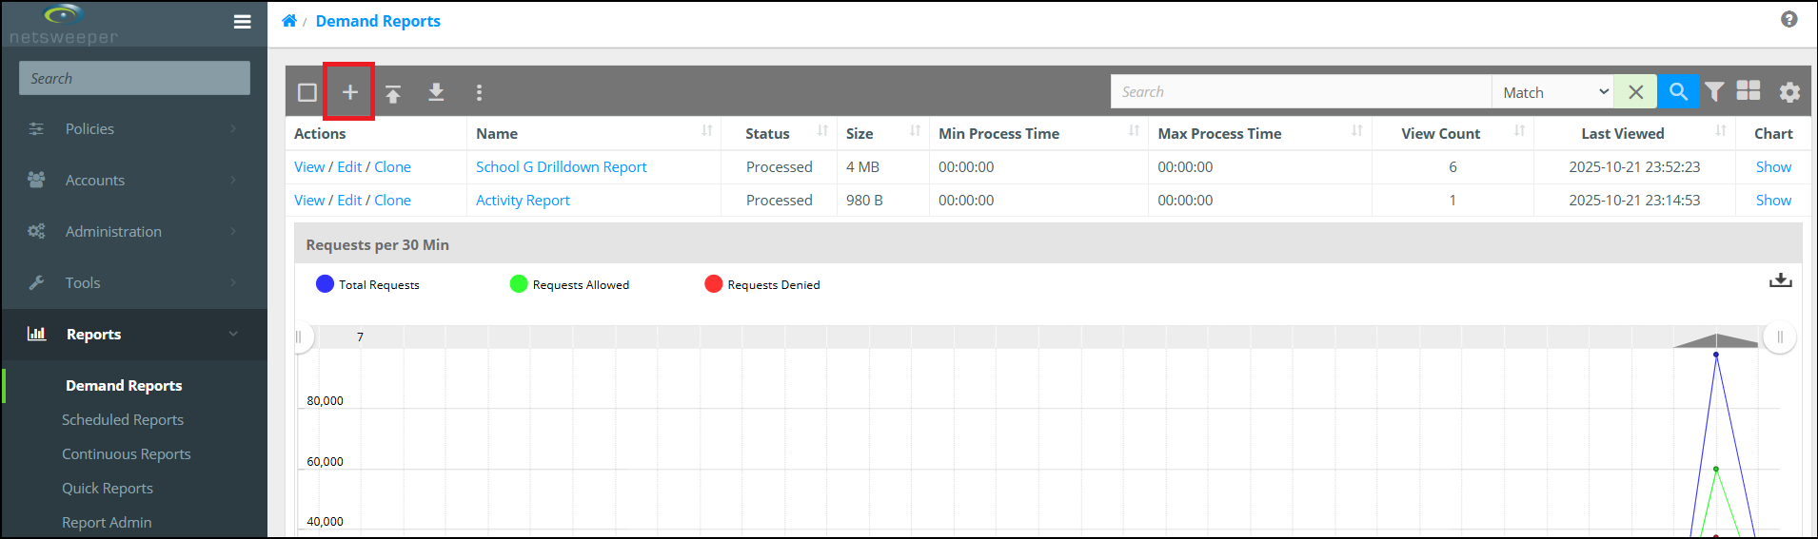Image resolution: width=1818 pixels, height=539 pixels.
Task: Click the grid layout view icon
Action: (x=1749, y=90)
